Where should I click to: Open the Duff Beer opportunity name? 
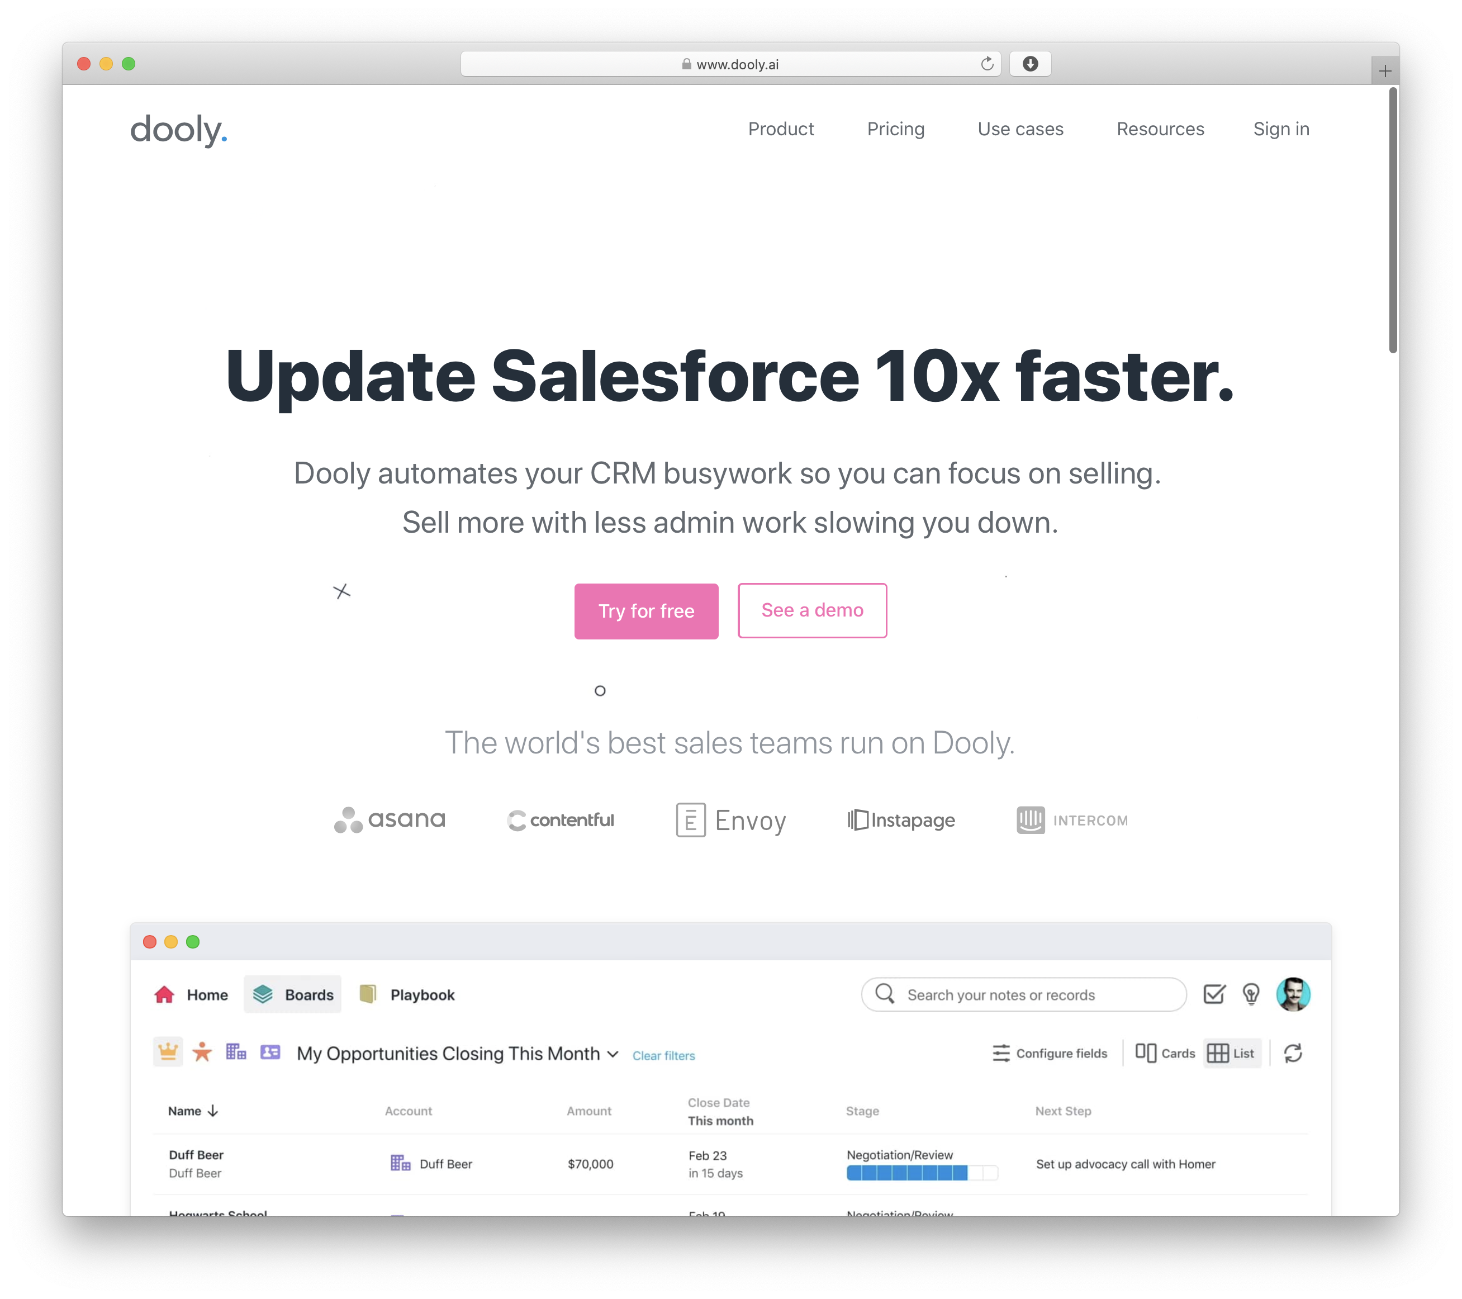tap(196, 1154)
